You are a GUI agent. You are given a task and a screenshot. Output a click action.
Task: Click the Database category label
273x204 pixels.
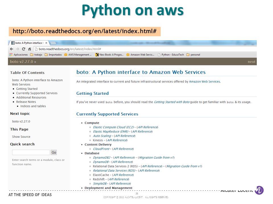point(92,153)
